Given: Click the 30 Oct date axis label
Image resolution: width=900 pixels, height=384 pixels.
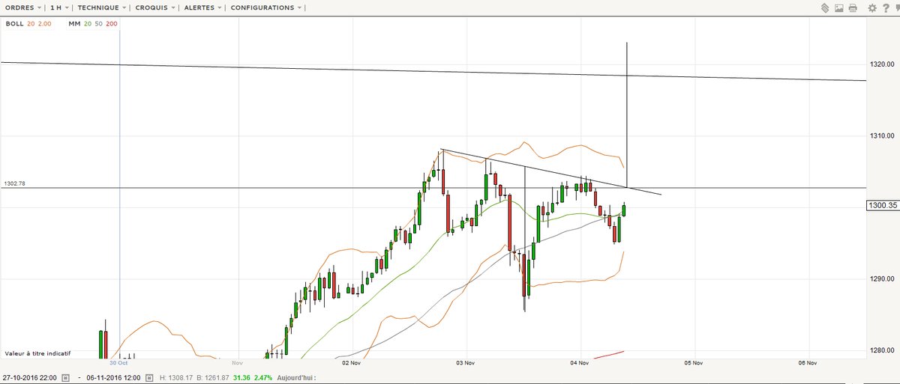Looking at the screenshot, I should [120, 362].
